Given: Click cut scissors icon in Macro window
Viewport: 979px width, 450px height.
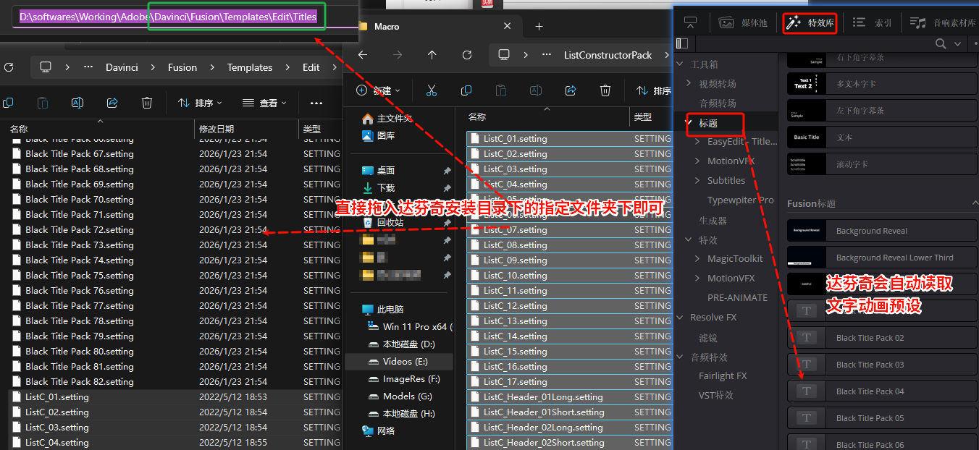Looking at the screenshot, I should (432, 90).
